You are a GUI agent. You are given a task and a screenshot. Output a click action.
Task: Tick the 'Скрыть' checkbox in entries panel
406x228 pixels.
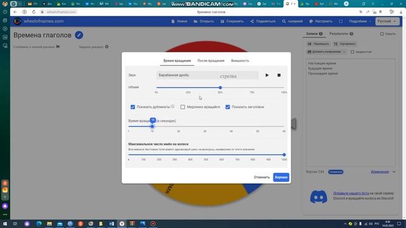click(x=382, y=34)
